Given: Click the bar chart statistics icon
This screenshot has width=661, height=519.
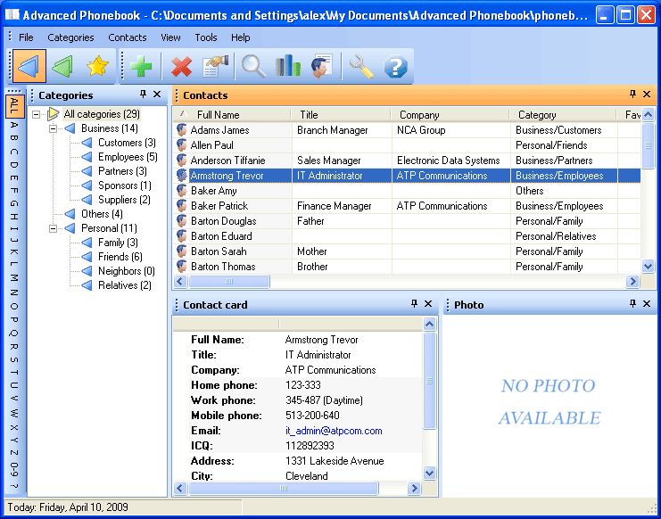Looking at the screenshot, I should (288, 66).
